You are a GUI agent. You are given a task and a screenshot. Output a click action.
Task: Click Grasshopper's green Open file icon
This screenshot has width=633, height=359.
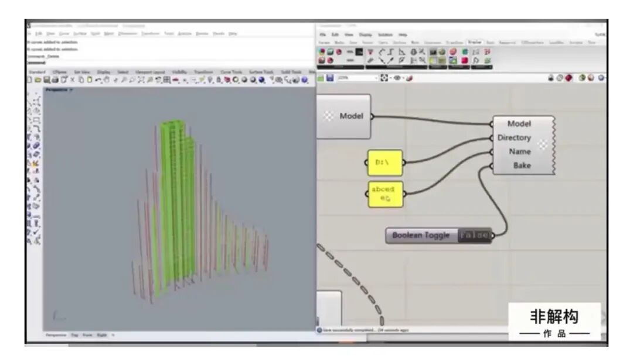(x=321, y=78)
